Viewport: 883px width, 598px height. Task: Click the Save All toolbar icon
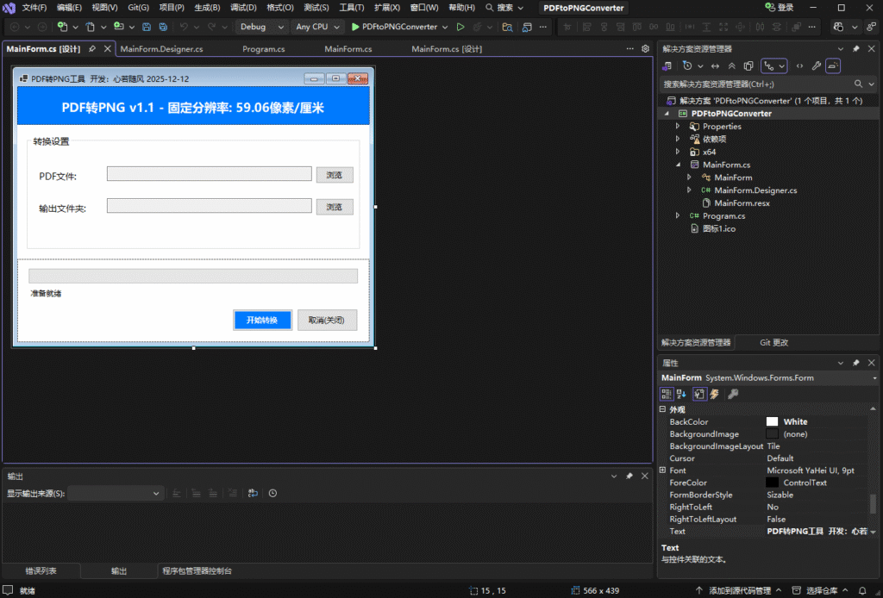point(163,27)
